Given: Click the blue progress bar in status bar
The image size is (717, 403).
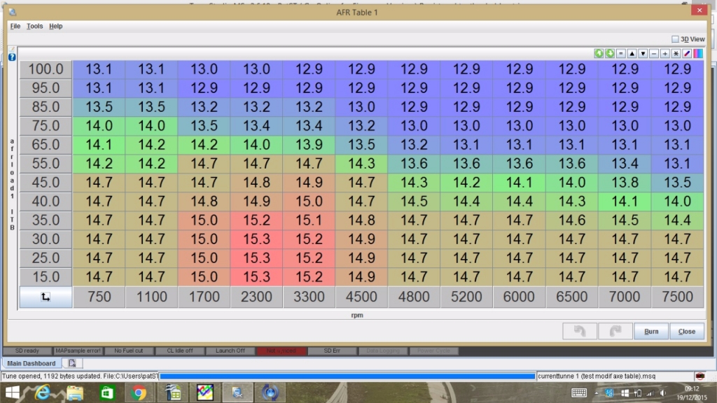Looking at the screenshot, I should pyautogui.click(x=347, y=376).
